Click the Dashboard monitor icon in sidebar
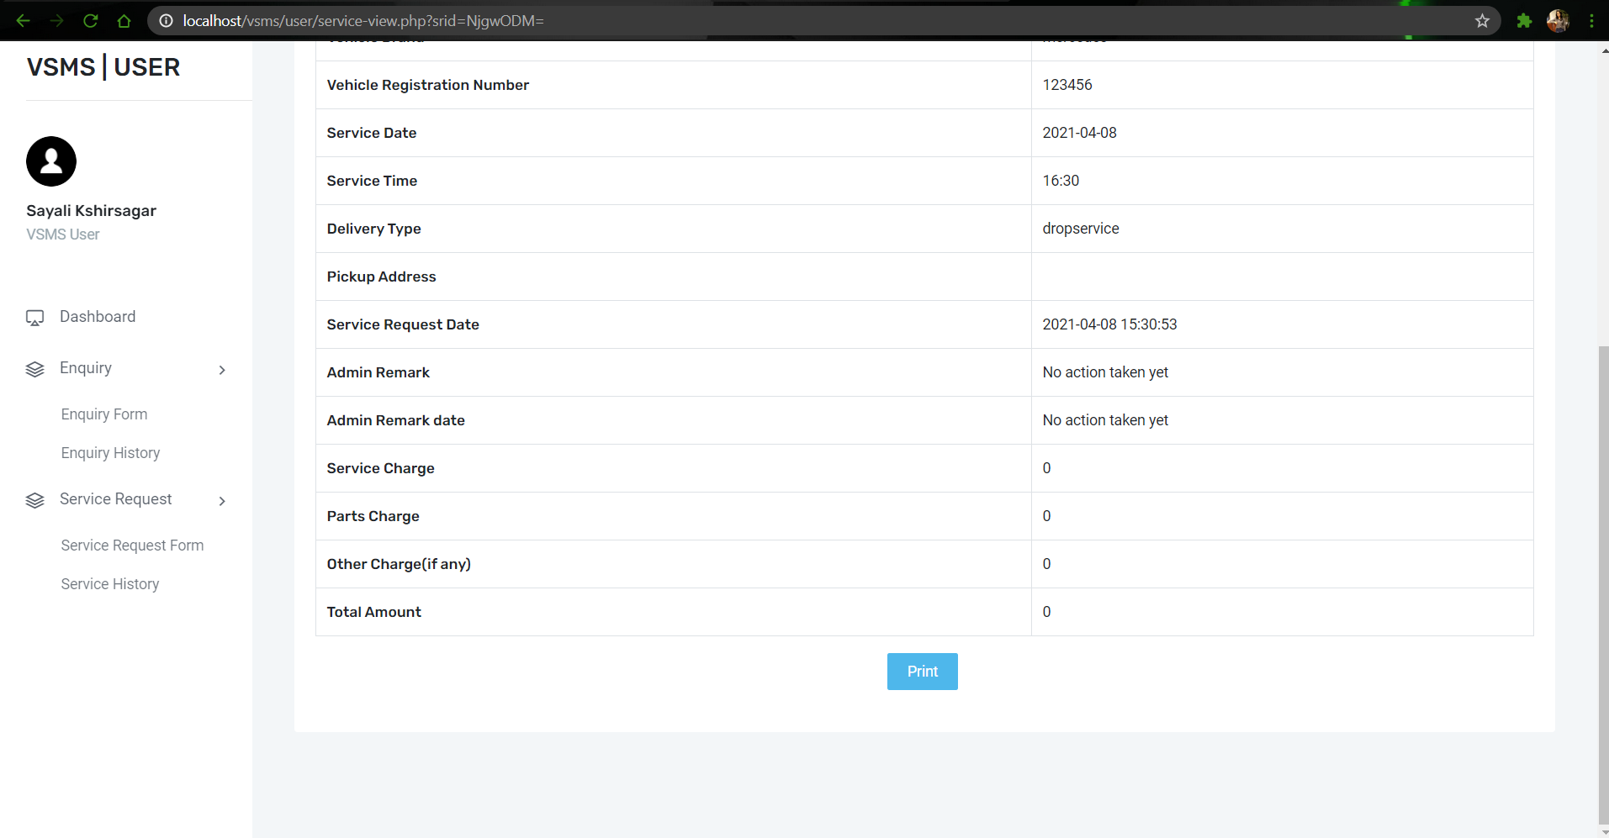 pyautogui.click(x=34, y=318)
